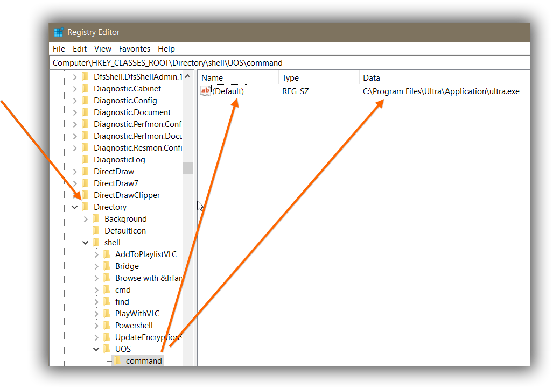Expand the DfsShell.DfsShellAdmin.1 key

click(x=75, y=77)
